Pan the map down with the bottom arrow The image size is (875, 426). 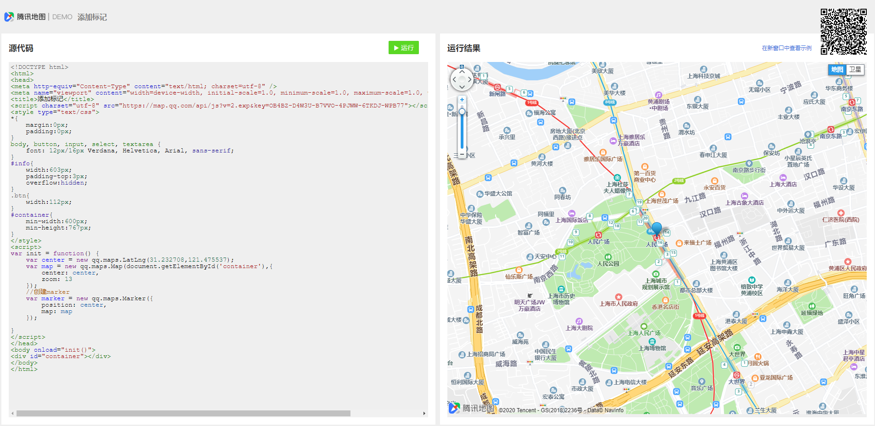[462, 87]
